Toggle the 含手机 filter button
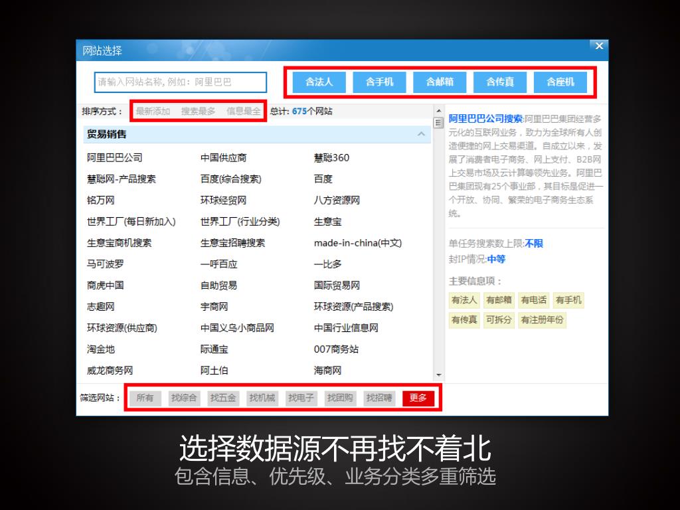This screenshot has height=510, width=680. [379, 82]
